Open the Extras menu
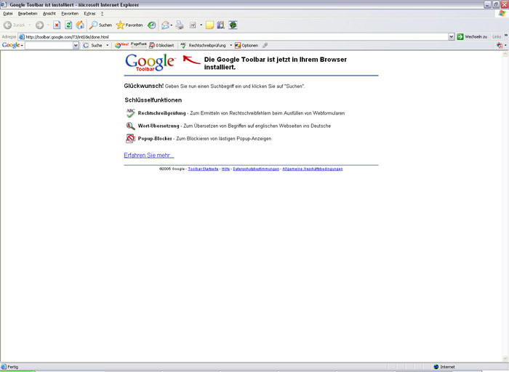 (89, 14)
